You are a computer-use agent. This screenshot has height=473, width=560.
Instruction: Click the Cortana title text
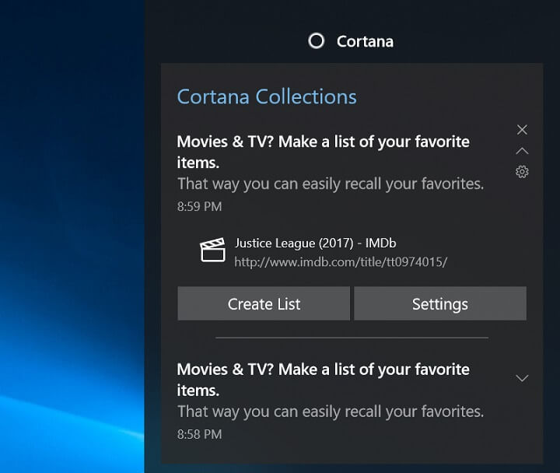365,41
